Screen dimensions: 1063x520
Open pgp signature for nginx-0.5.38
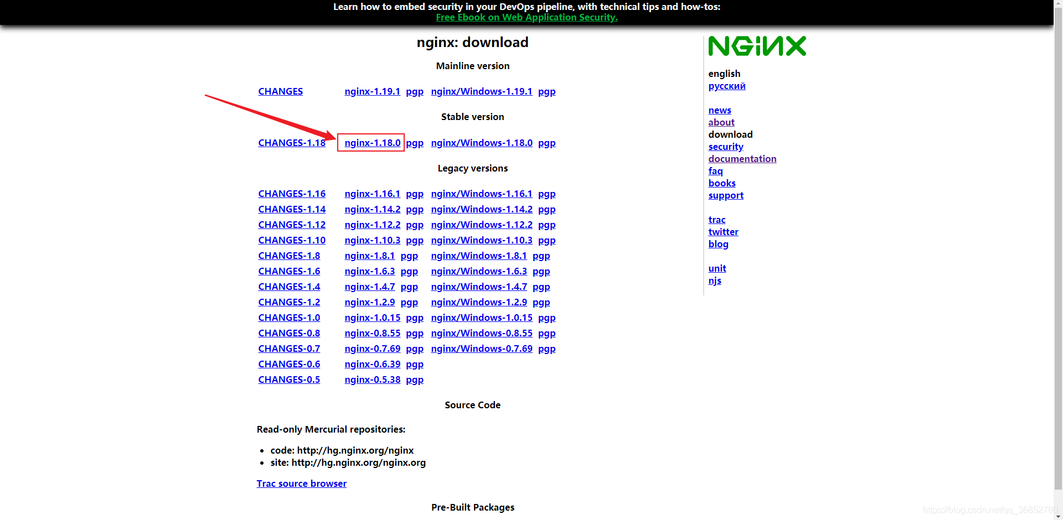(x=415, y=379)
